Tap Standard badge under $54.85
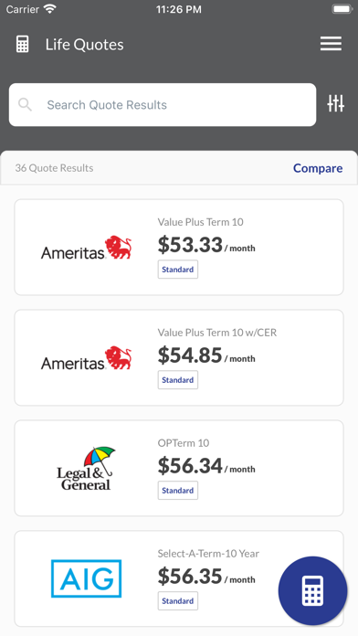The height and width of the screenshot is (636, 358). tap(178, 379)
